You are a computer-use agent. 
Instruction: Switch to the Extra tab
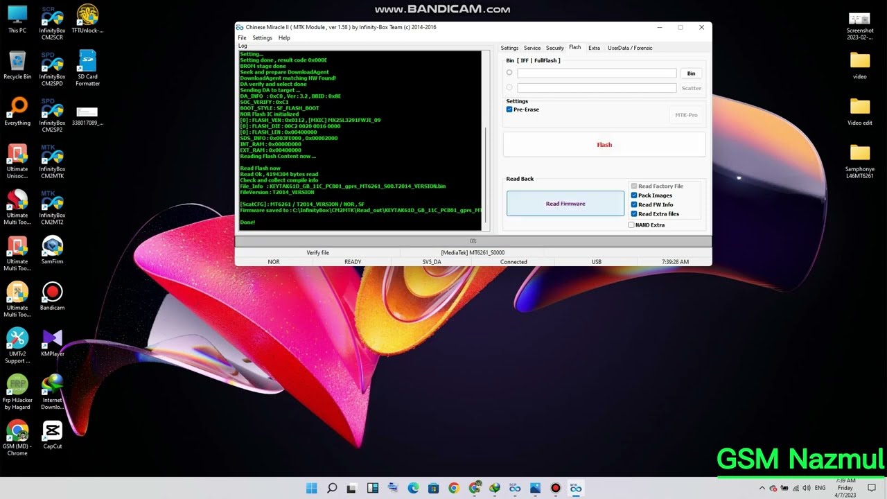594,48
